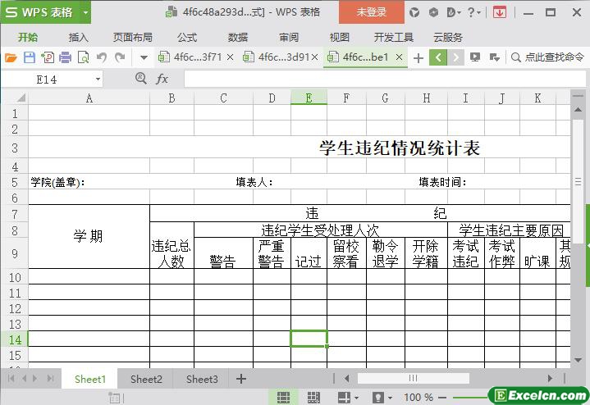Screen dimensions: 590x405
Task: Open the 页面布局 ribbon tab
Action: coord(132,37)
